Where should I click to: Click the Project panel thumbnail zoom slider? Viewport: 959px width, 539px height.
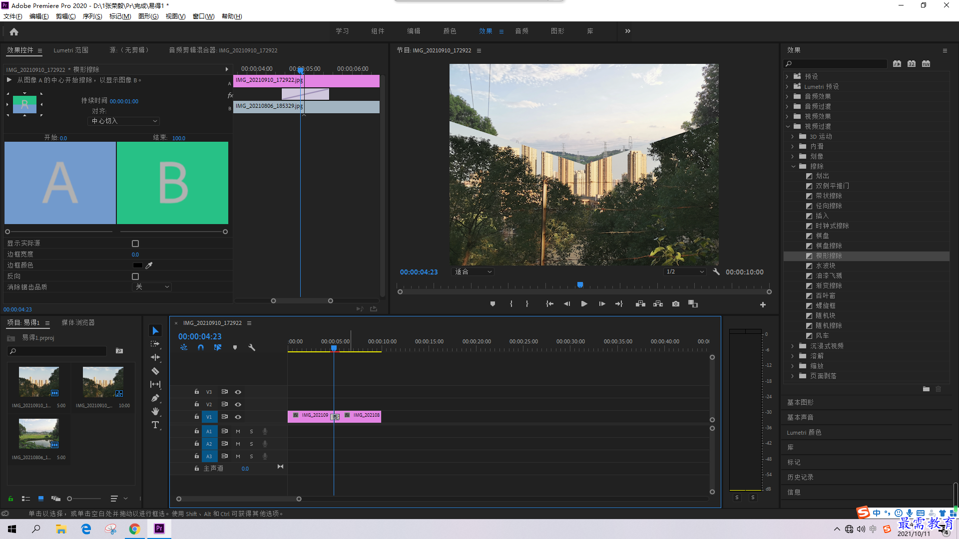84,499
